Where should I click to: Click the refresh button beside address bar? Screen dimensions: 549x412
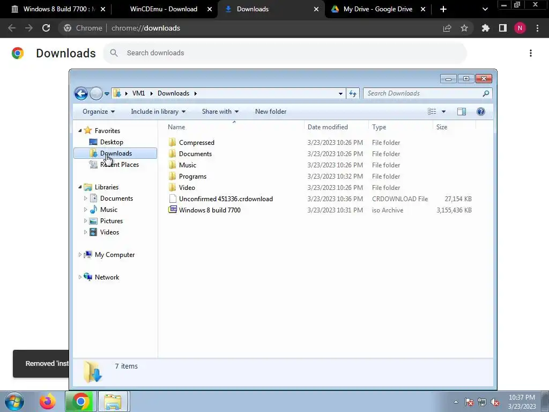click(353, 93)
